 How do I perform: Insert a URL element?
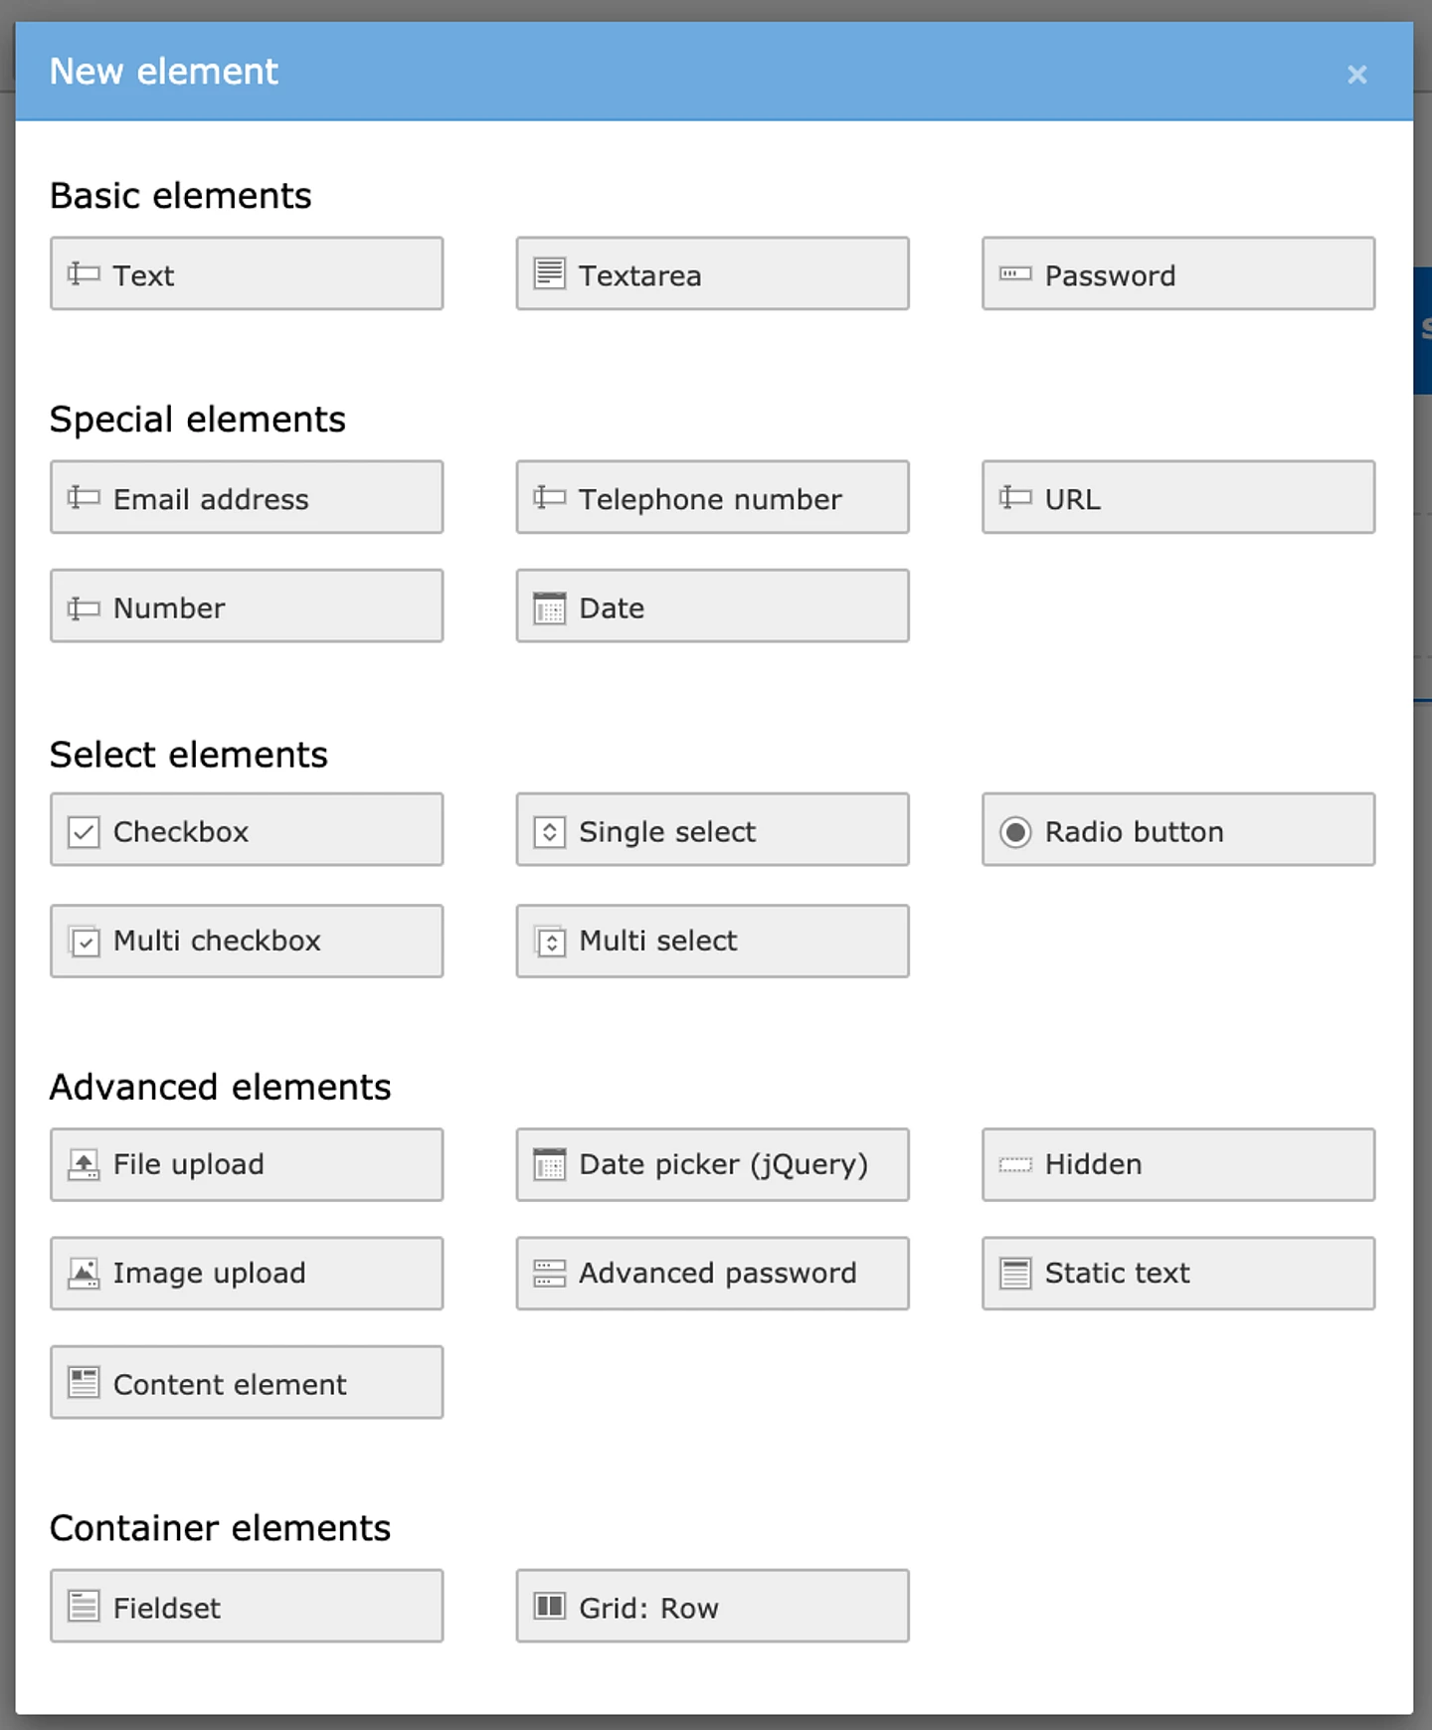click(1177, 498)
